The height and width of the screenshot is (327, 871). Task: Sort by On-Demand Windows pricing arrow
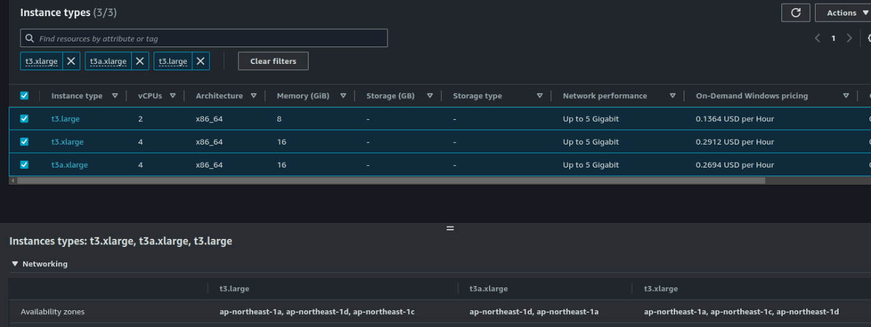point(845,96)
